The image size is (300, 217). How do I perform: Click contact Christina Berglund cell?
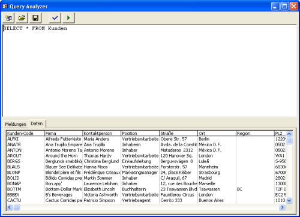(102, 161)
